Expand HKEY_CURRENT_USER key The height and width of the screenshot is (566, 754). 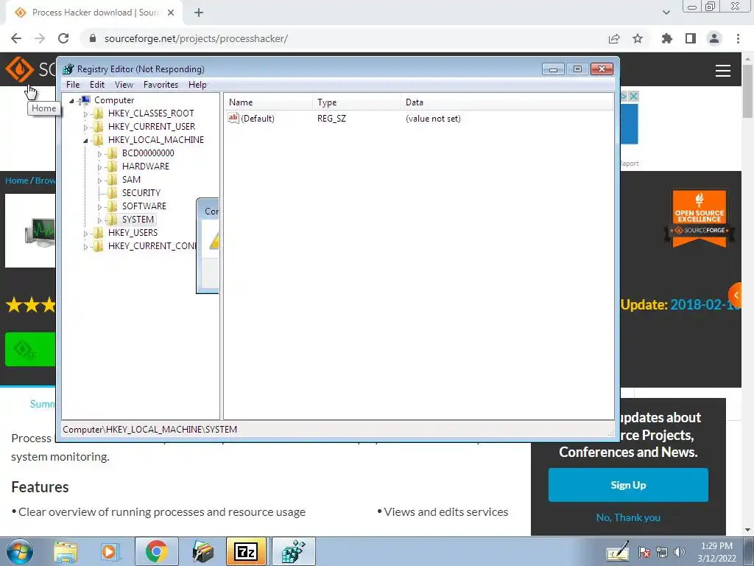click(85, 127)
